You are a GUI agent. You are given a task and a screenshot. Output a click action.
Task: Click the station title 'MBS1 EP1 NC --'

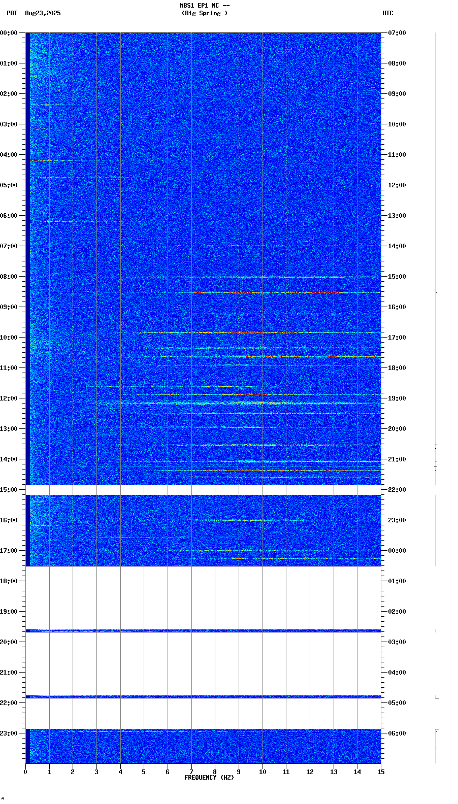tap(205, 6)
